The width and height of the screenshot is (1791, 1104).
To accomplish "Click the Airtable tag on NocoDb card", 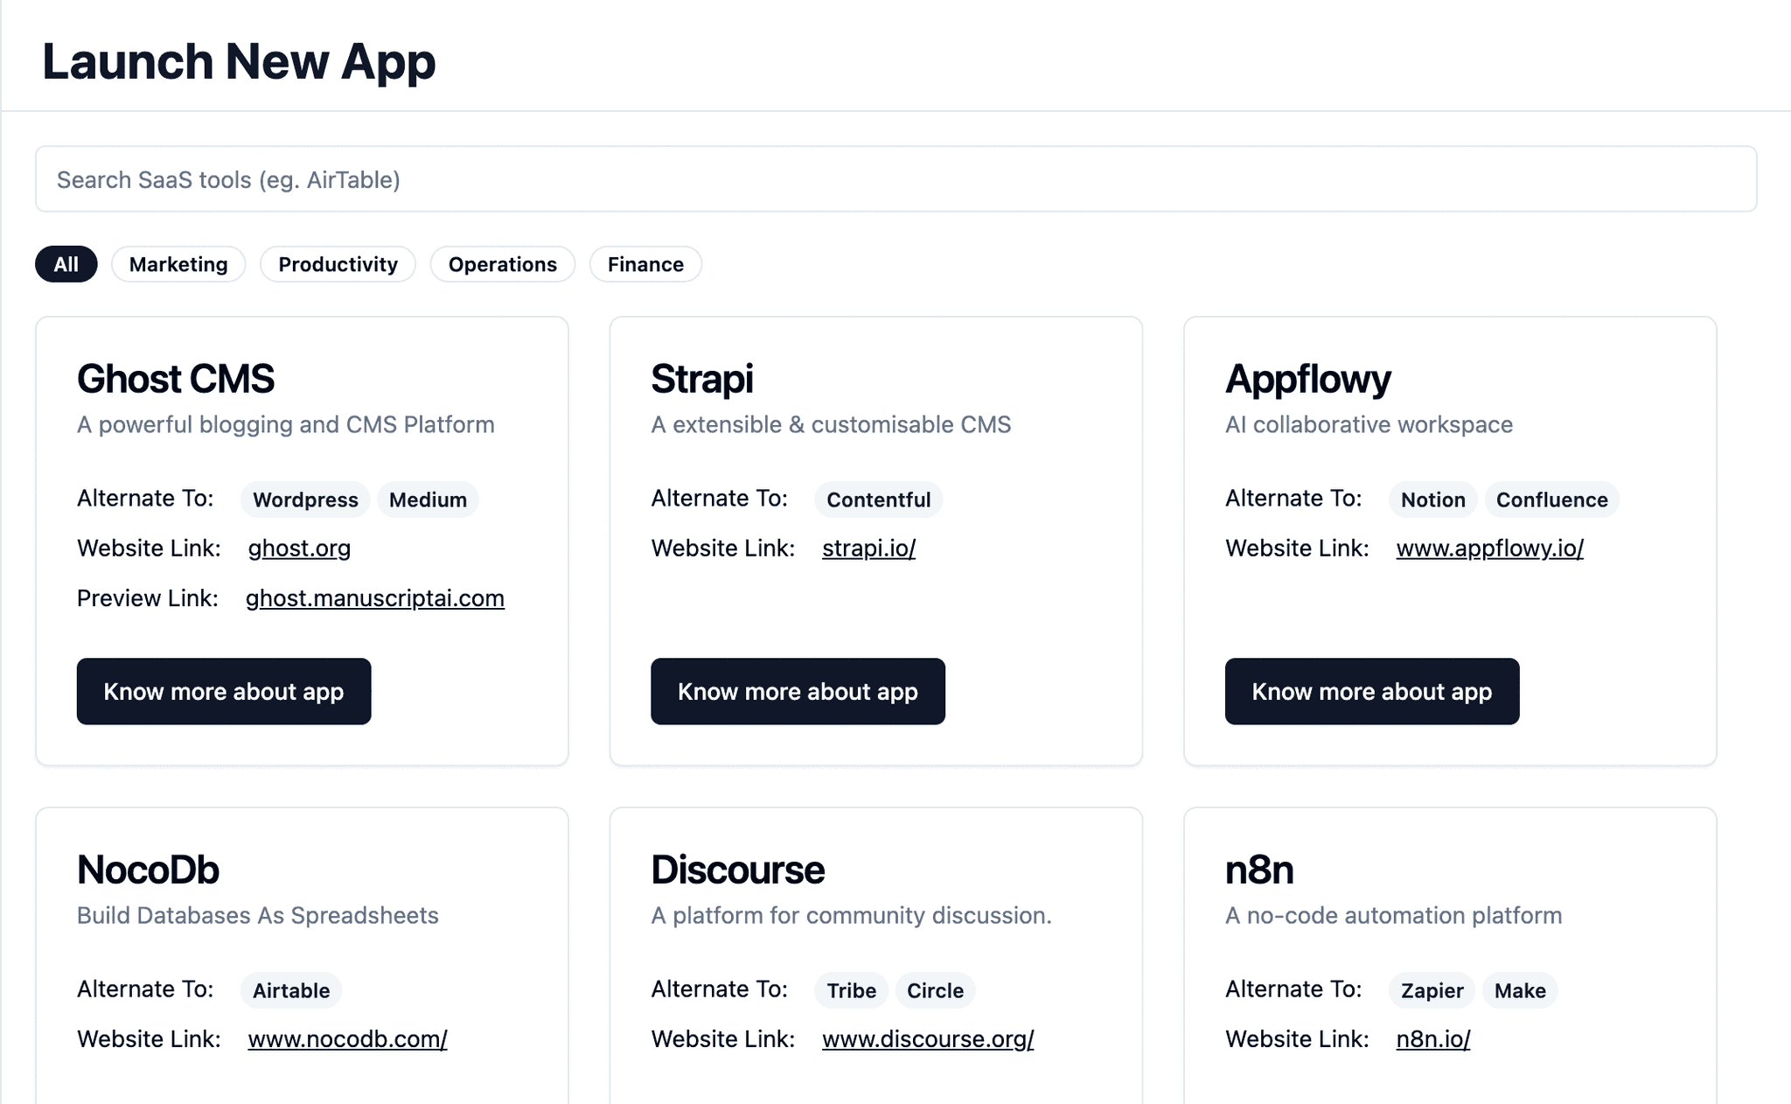I will (x=290, y=990).
